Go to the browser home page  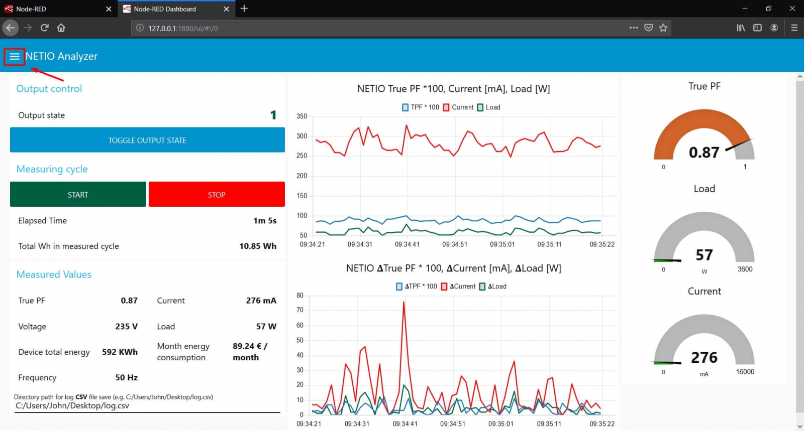[x=61, y=28]
